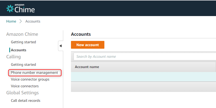This screenshot has height=108, width=216.
Task: Open Call detail records
Action: point(26,100)
